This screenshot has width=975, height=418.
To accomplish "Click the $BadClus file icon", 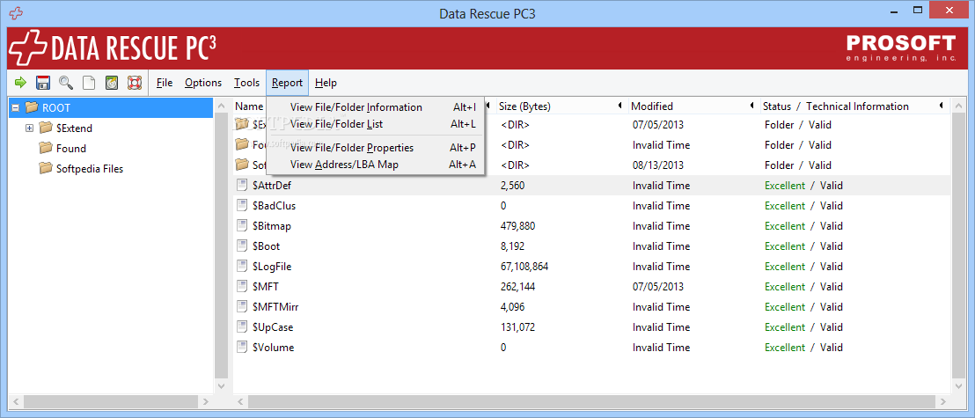I will pyautogui.click(x=242, y=205).
